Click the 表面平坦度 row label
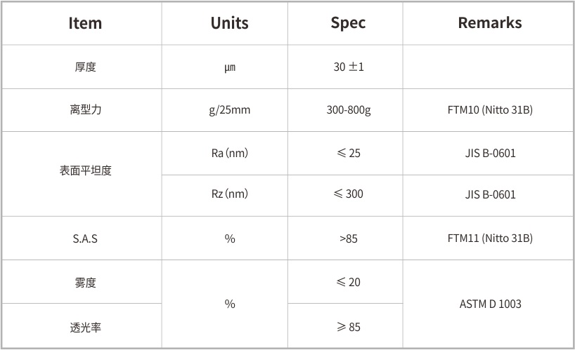The image size is (575, 350). pos(85,170)
